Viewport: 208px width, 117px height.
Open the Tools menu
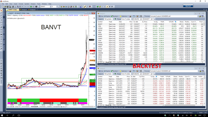click(38, 4)
